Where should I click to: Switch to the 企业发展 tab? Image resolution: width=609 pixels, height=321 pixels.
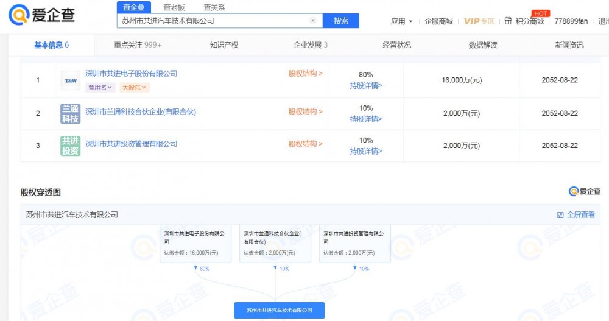311,45
